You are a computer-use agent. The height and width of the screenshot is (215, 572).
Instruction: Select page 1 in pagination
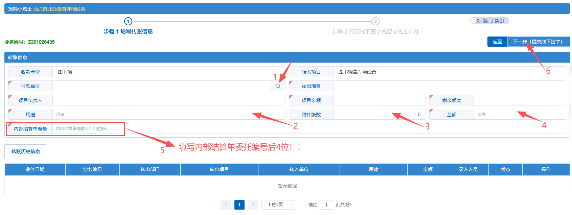pos(239,205)
